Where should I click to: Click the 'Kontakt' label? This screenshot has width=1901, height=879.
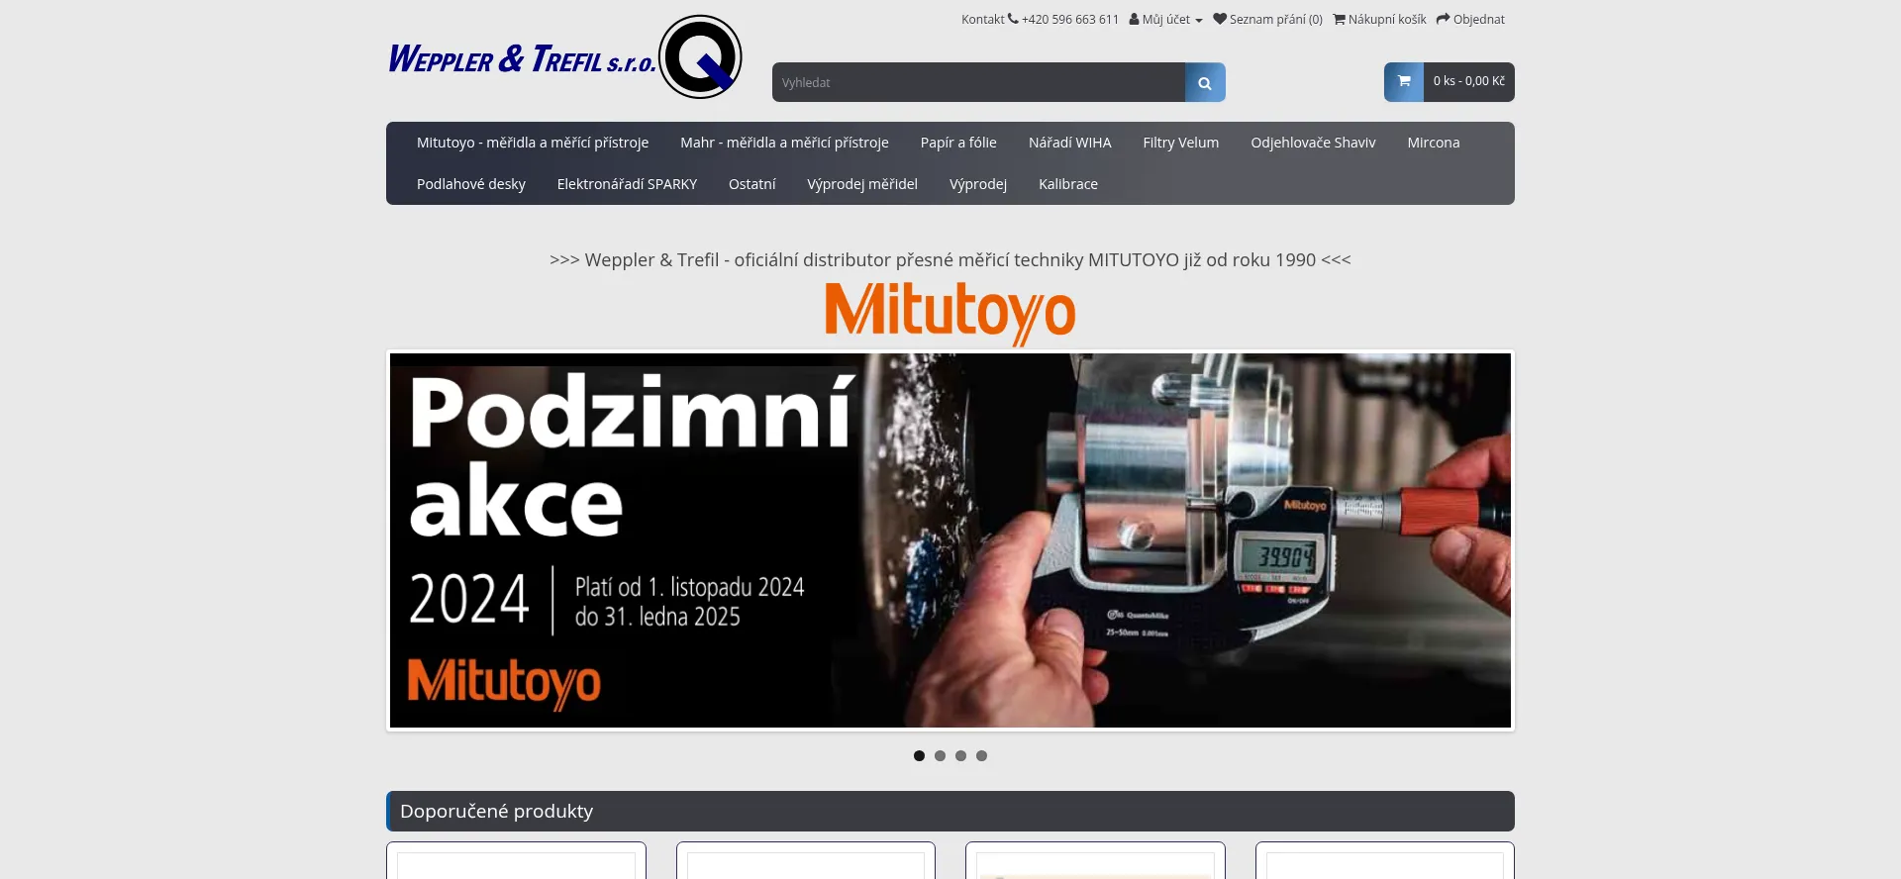point(982,20)
